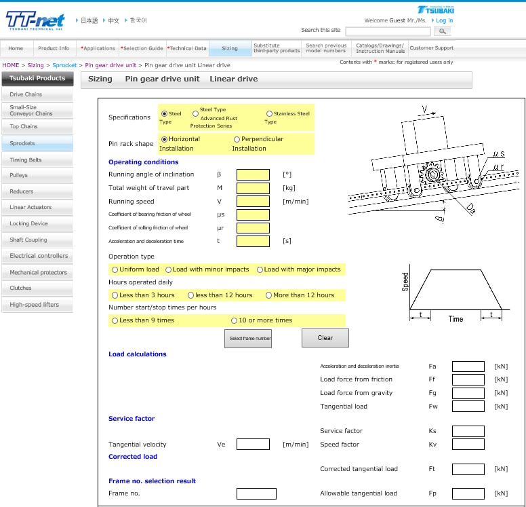
Task: Click Running angle of inclination β field
Action: pos(253,174)
